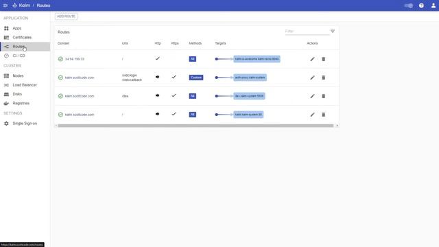Viewport: 439px width, 247px height.
Task: Click Kalm in the header breadcrumb
Action: 25,5
